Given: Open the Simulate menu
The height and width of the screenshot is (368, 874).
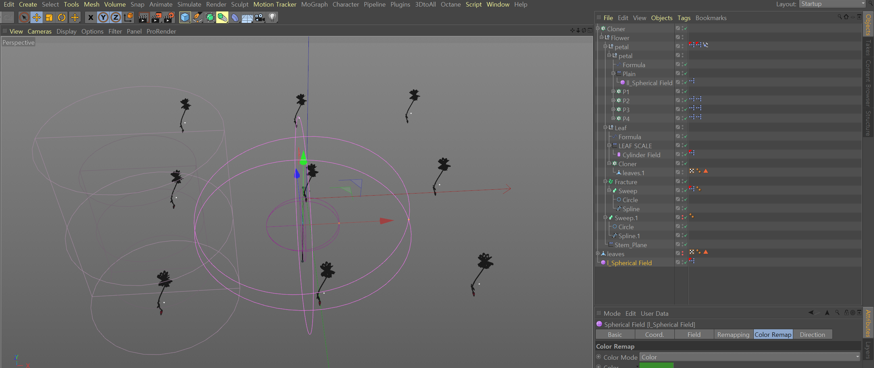Looking at the screenshot, I should coord(189,5).
